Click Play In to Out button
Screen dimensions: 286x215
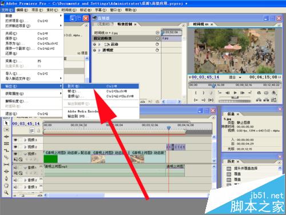[x=210, y=100]
